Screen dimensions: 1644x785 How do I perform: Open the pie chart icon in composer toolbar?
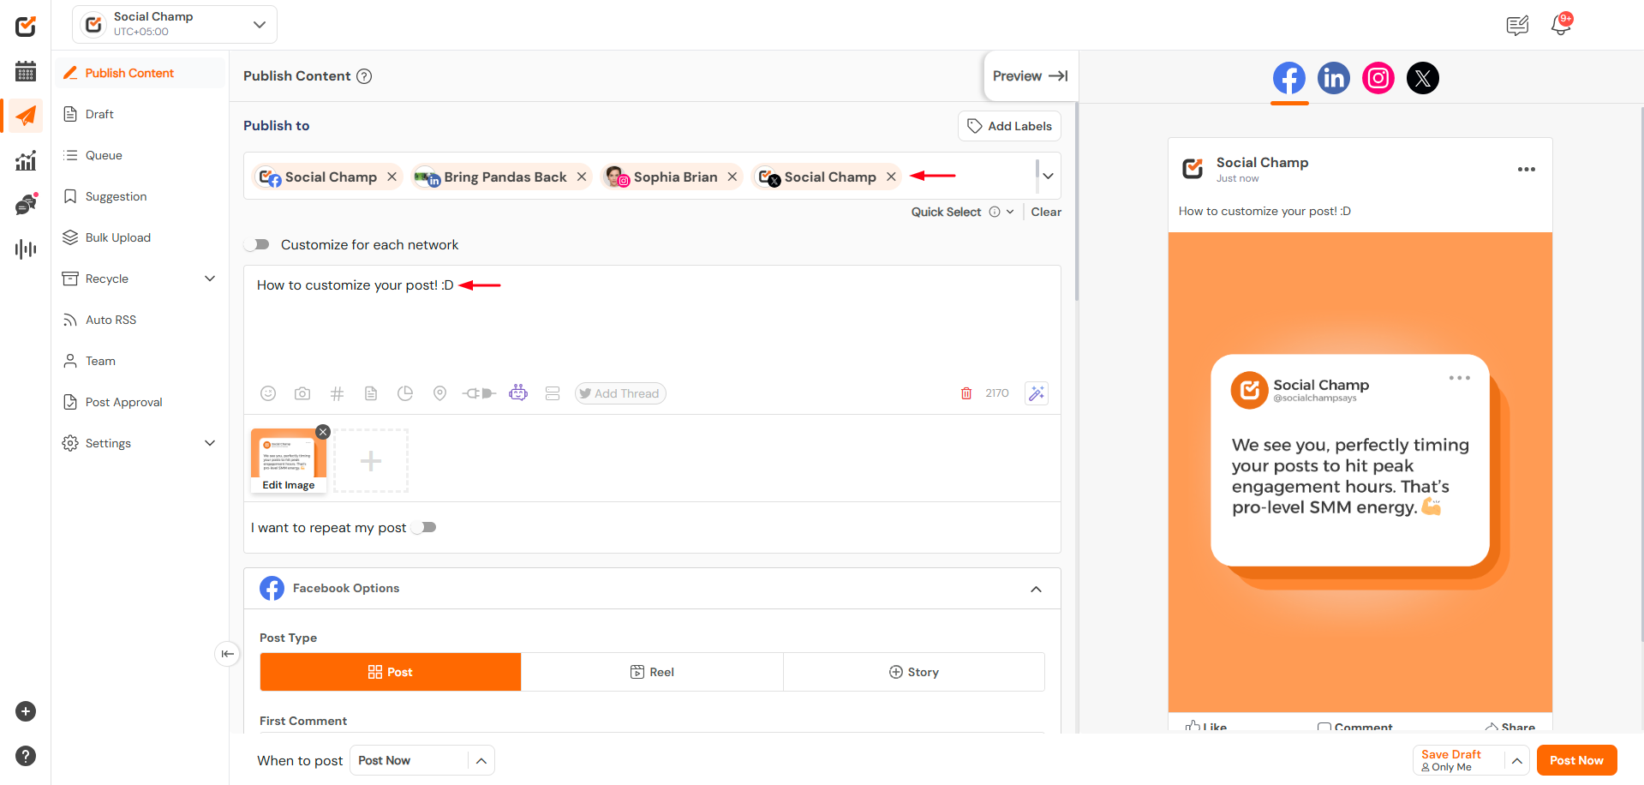[x=405, y=393]
